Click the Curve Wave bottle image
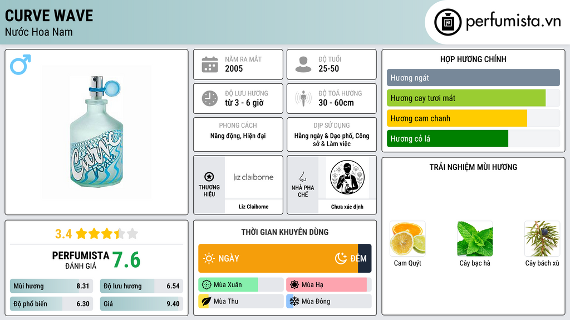Viewport: 570px width, 320px height. (97, 132)
